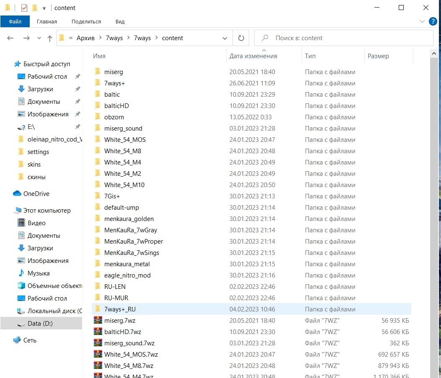This screenshot has height=378, width=441.
Task: Open the address bar history dropdown
Action: point(225,38)
